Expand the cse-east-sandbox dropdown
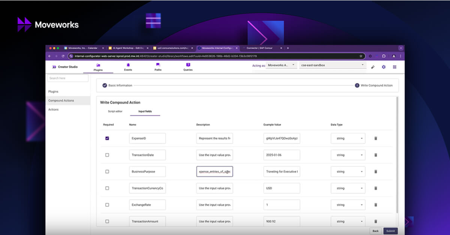This screenshot has width=450, height=235. 332,65
